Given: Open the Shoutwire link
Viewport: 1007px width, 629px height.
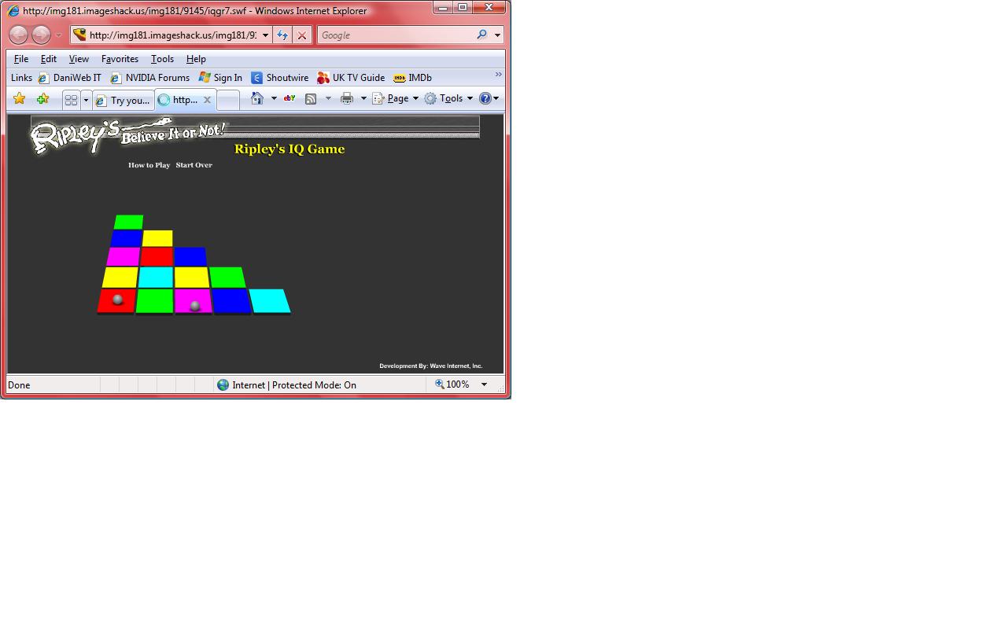Looking at the screenshot, I should coord(279,78).
